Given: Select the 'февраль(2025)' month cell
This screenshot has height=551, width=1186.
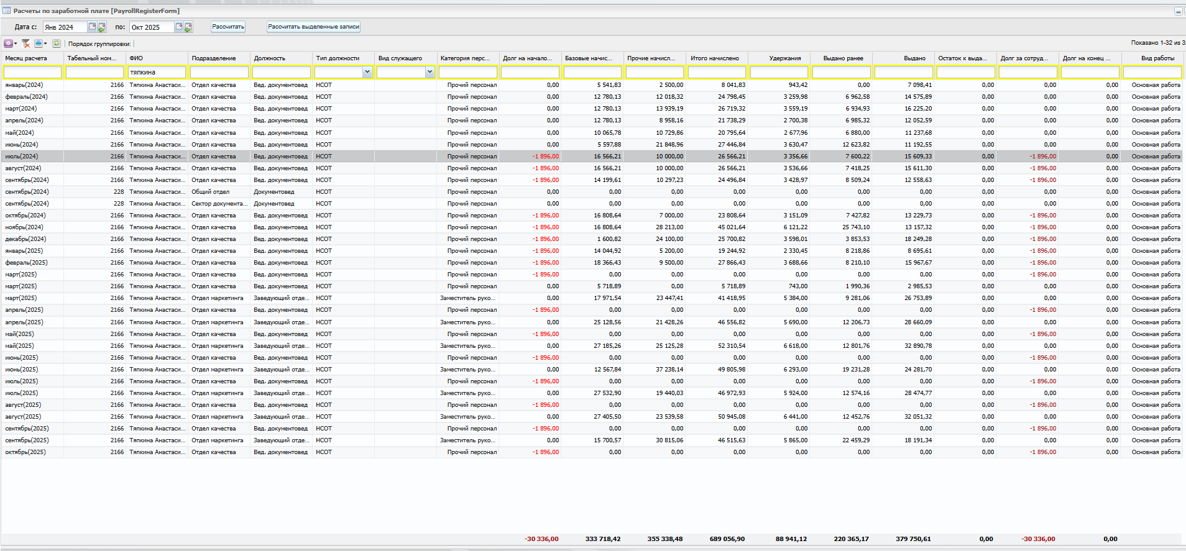Looking at the screenshot, I should (33, 263).
